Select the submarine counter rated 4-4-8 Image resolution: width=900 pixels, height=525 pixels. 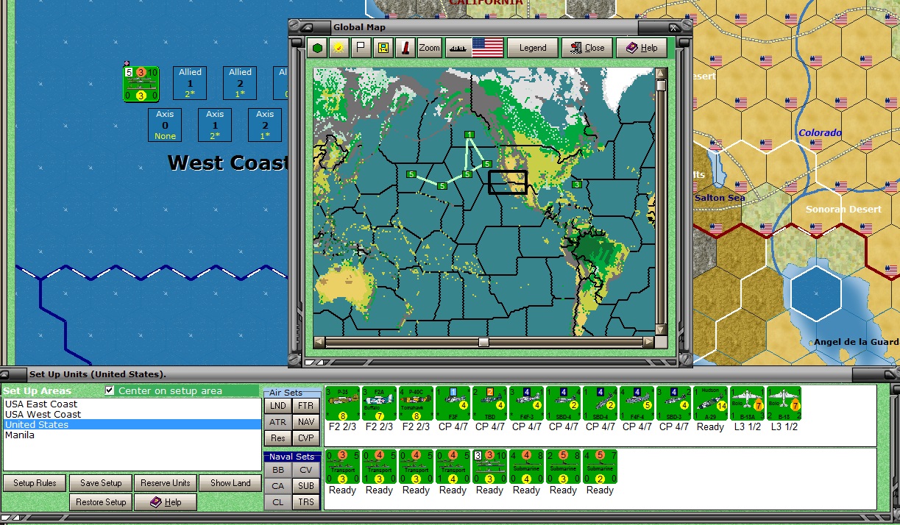[x=526, y=467]
